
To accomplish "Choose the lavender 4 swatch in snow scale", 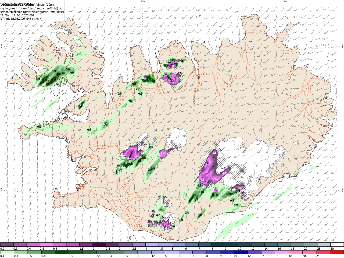I will pos(152,245).
